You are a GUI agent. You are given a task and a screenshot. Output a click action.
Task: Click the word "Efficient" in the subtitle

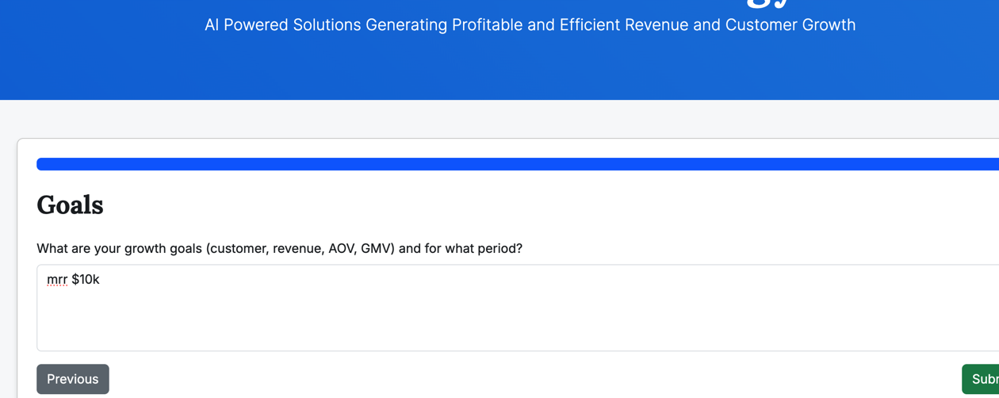pyautogui.click(x=590, y=25)
